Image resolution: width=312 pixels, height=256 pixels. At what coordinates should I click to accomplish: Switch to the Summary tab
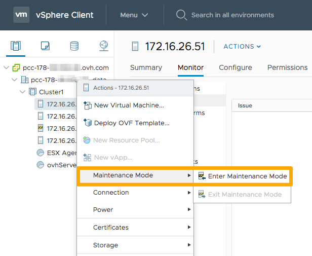click(x=146, y=67)
